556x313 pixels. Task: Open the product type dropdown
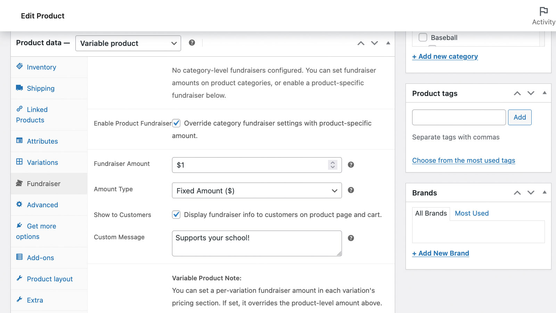pos(128,43)
